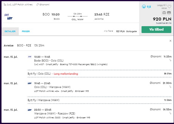The width and height of the screenshot is (174, 124).
Task: Click Oslo (OSL) - Warszawa (WAW) route
Action: pyautogui.click(x=52, y=87)
